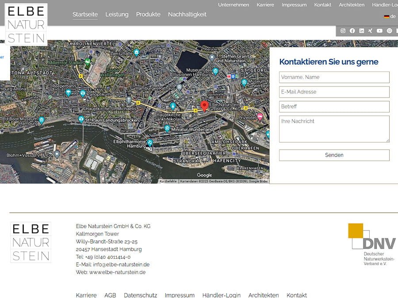Open the Pinterest social icon
This screenshot has height=298, width=398.
click(389, 31)
